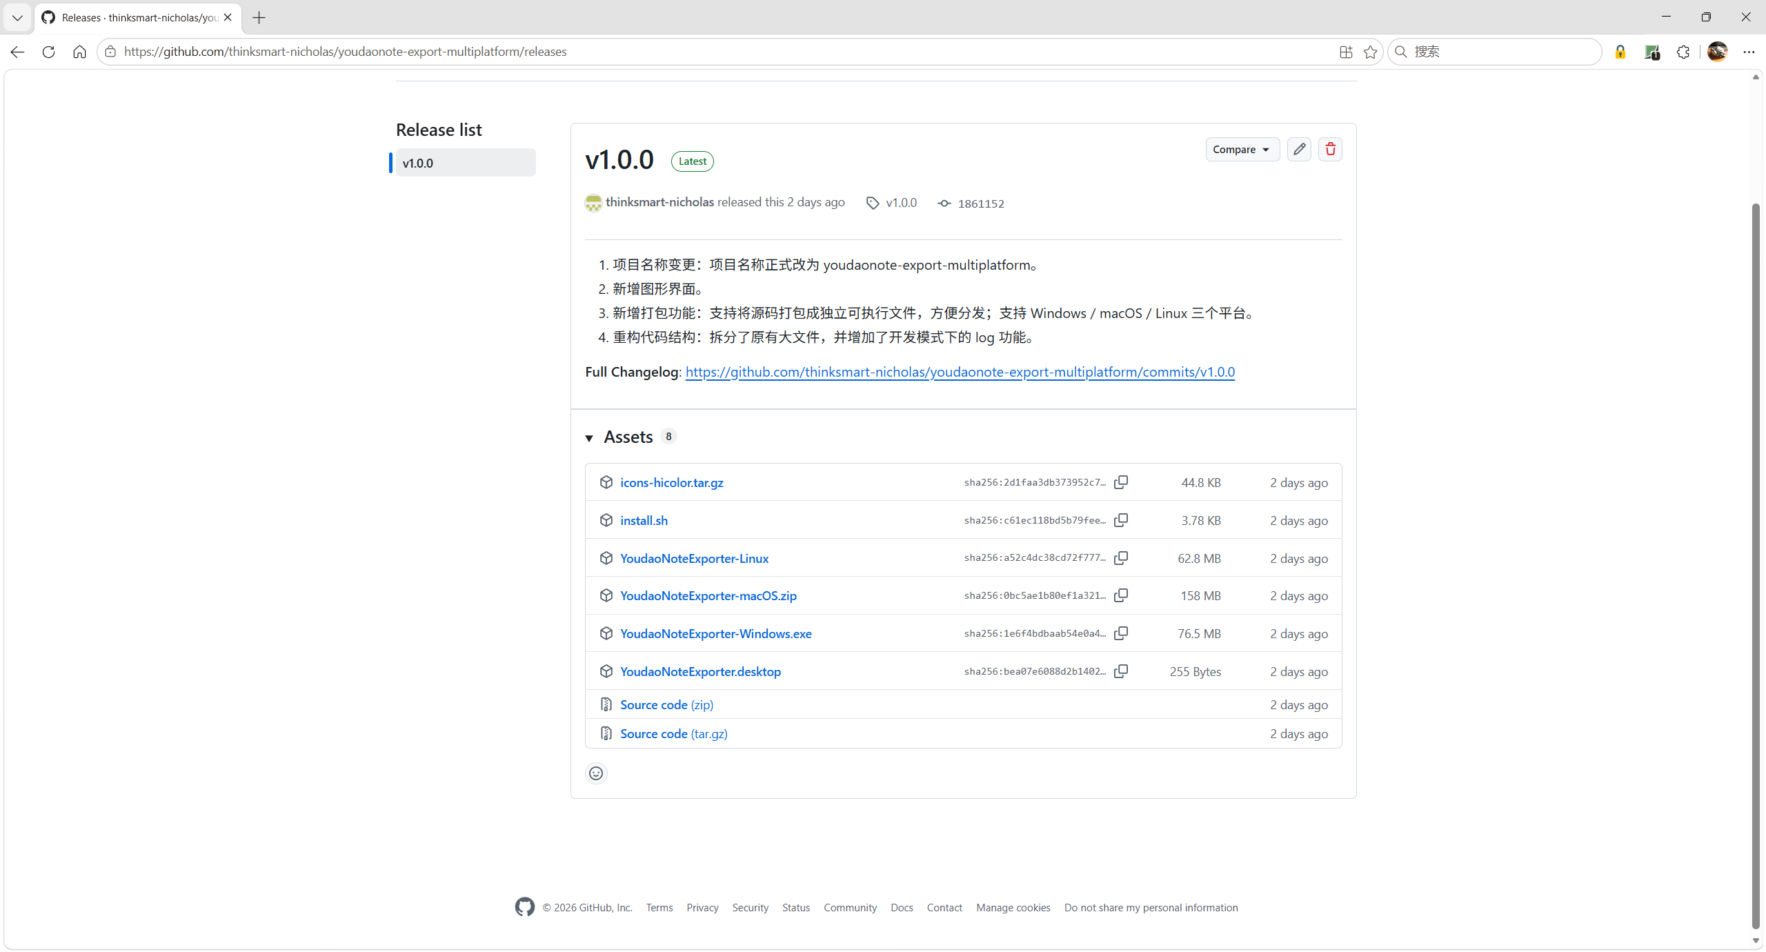The image size is (1766, 952).
Task: Open the thinksmart-nicholas author profile link
Action: (659, 202)
